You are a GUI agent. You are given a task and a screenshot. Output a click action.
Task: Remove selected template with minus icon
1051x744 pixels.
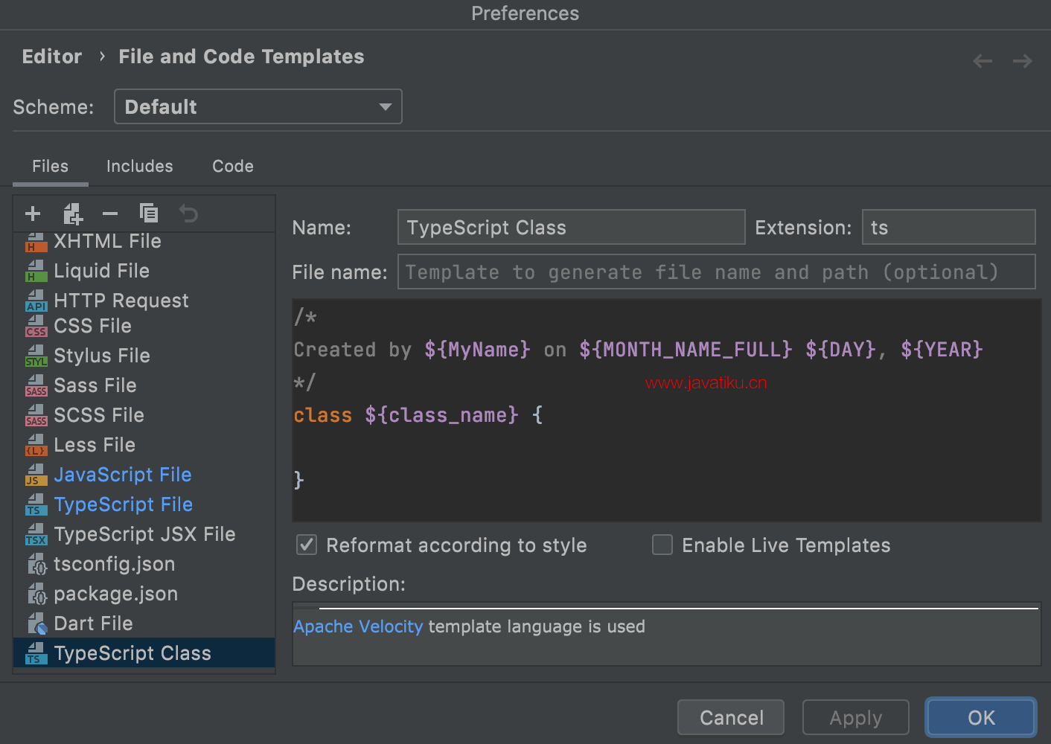pos(110,214)
